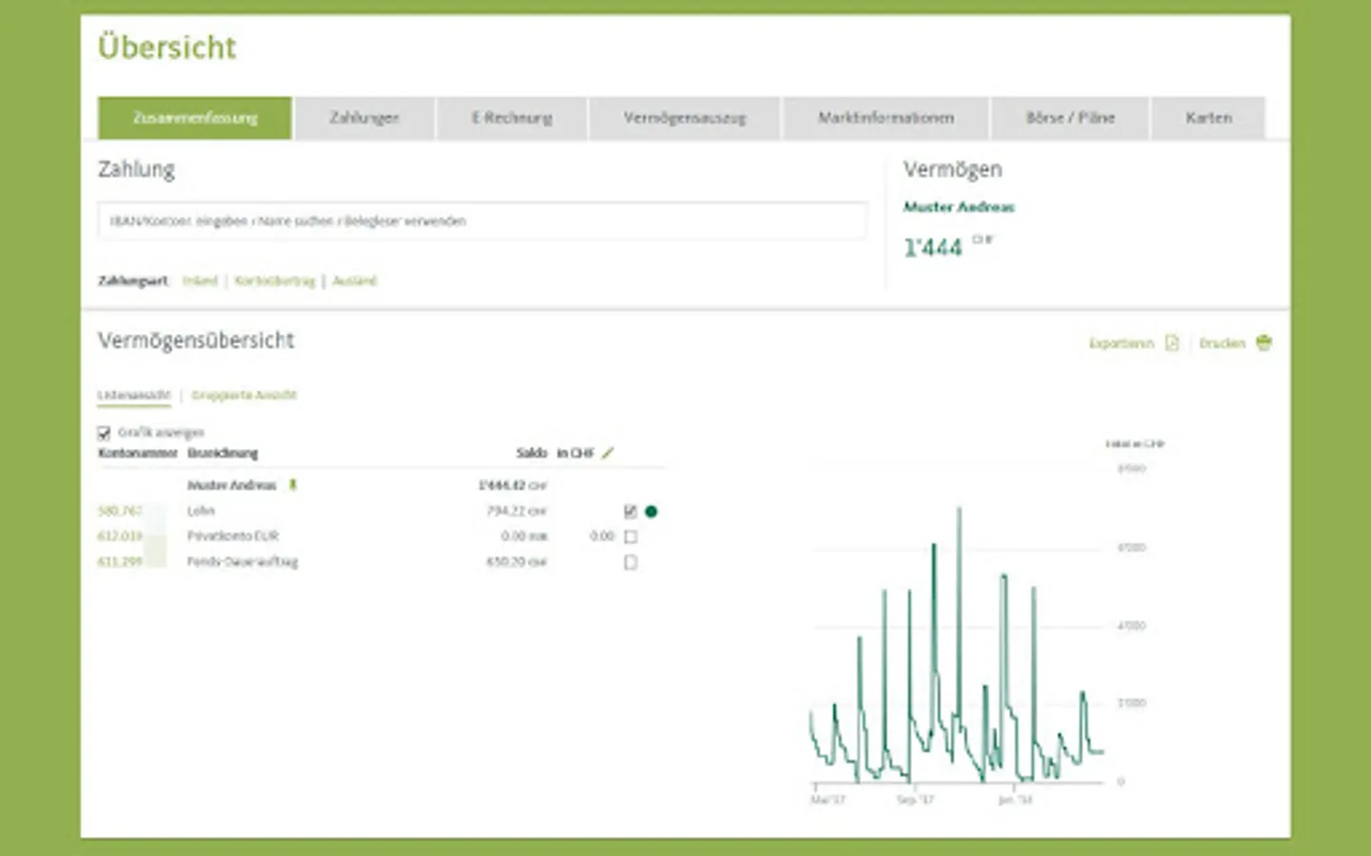
Task: Toggle the 'Grafik anzeigen' checkbox
Action: click(104, 433)
